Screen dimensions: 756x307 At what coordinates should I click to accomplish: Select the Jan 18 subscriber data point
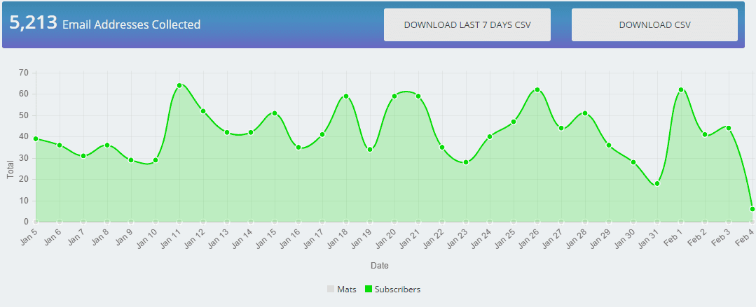tap(346, 96)
